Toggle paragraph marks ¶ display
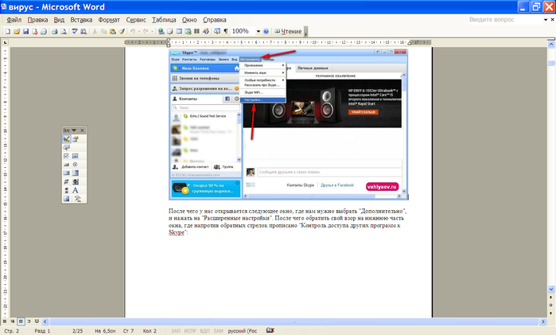Image resolution: width=556 pixels, height=335 pixels. pos(226,32)
